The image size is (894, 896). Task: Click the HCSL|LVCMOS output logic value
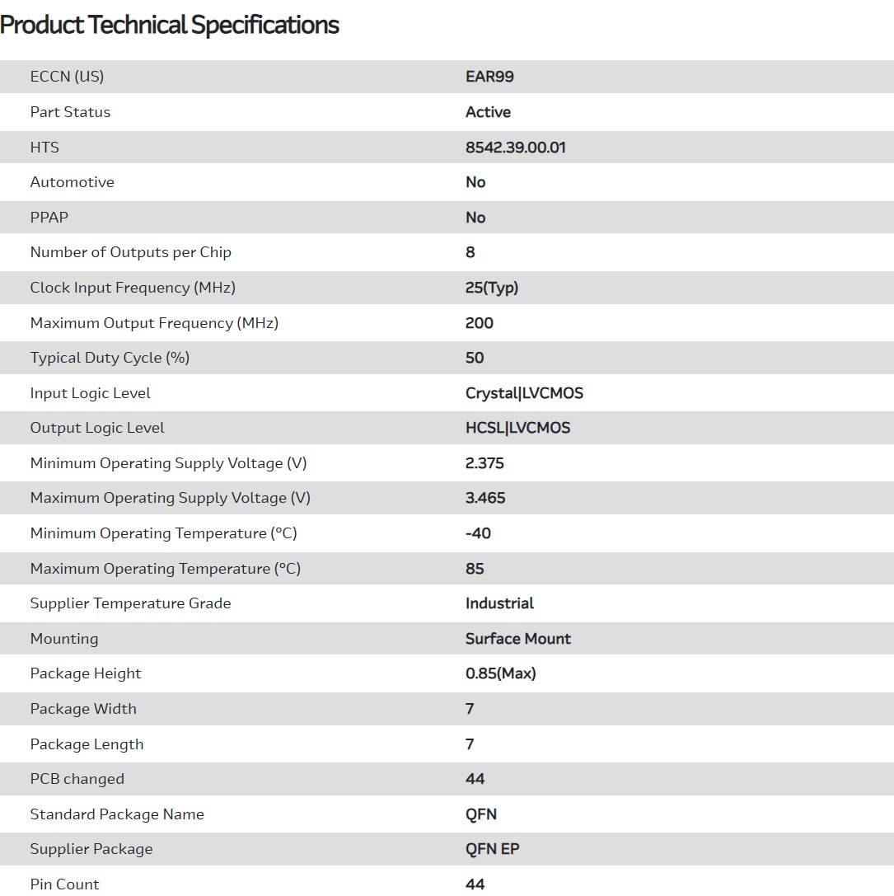point(517,428)
